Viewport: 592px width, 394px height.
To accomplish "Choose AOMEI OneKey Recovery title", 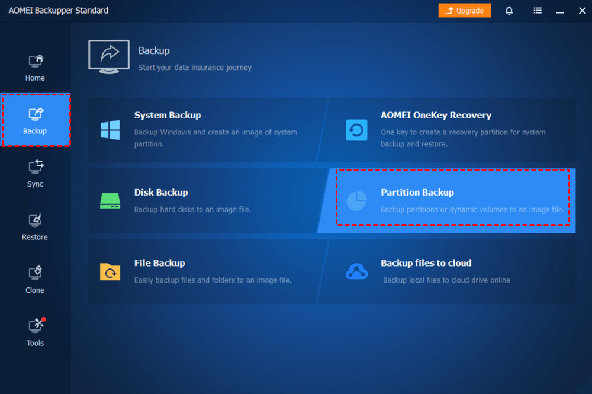I will [x=436, y=115].
